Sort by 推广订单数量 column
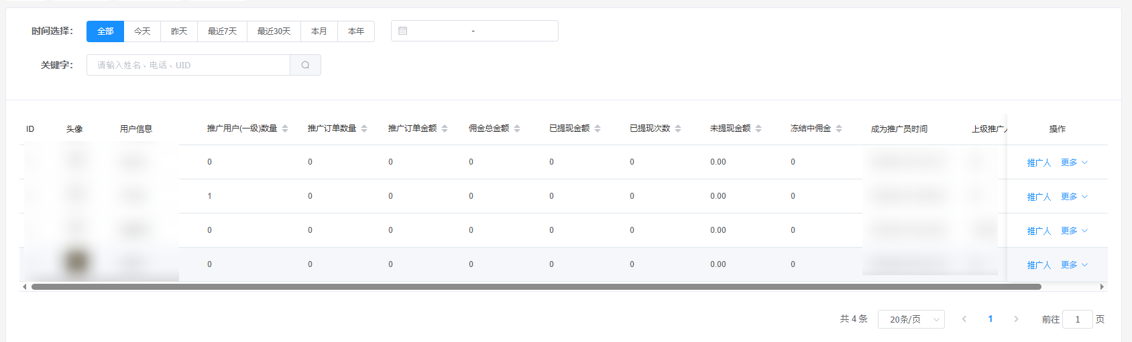The height and width of the screenshot is (342, 1132). coord(364,129)
